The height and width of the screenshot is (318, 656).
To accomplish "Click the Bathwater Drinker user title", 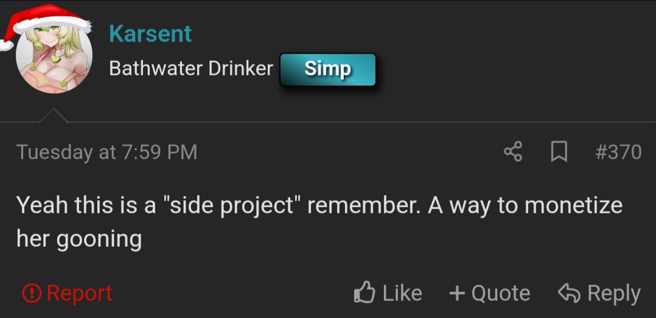I will click(191, 68).
